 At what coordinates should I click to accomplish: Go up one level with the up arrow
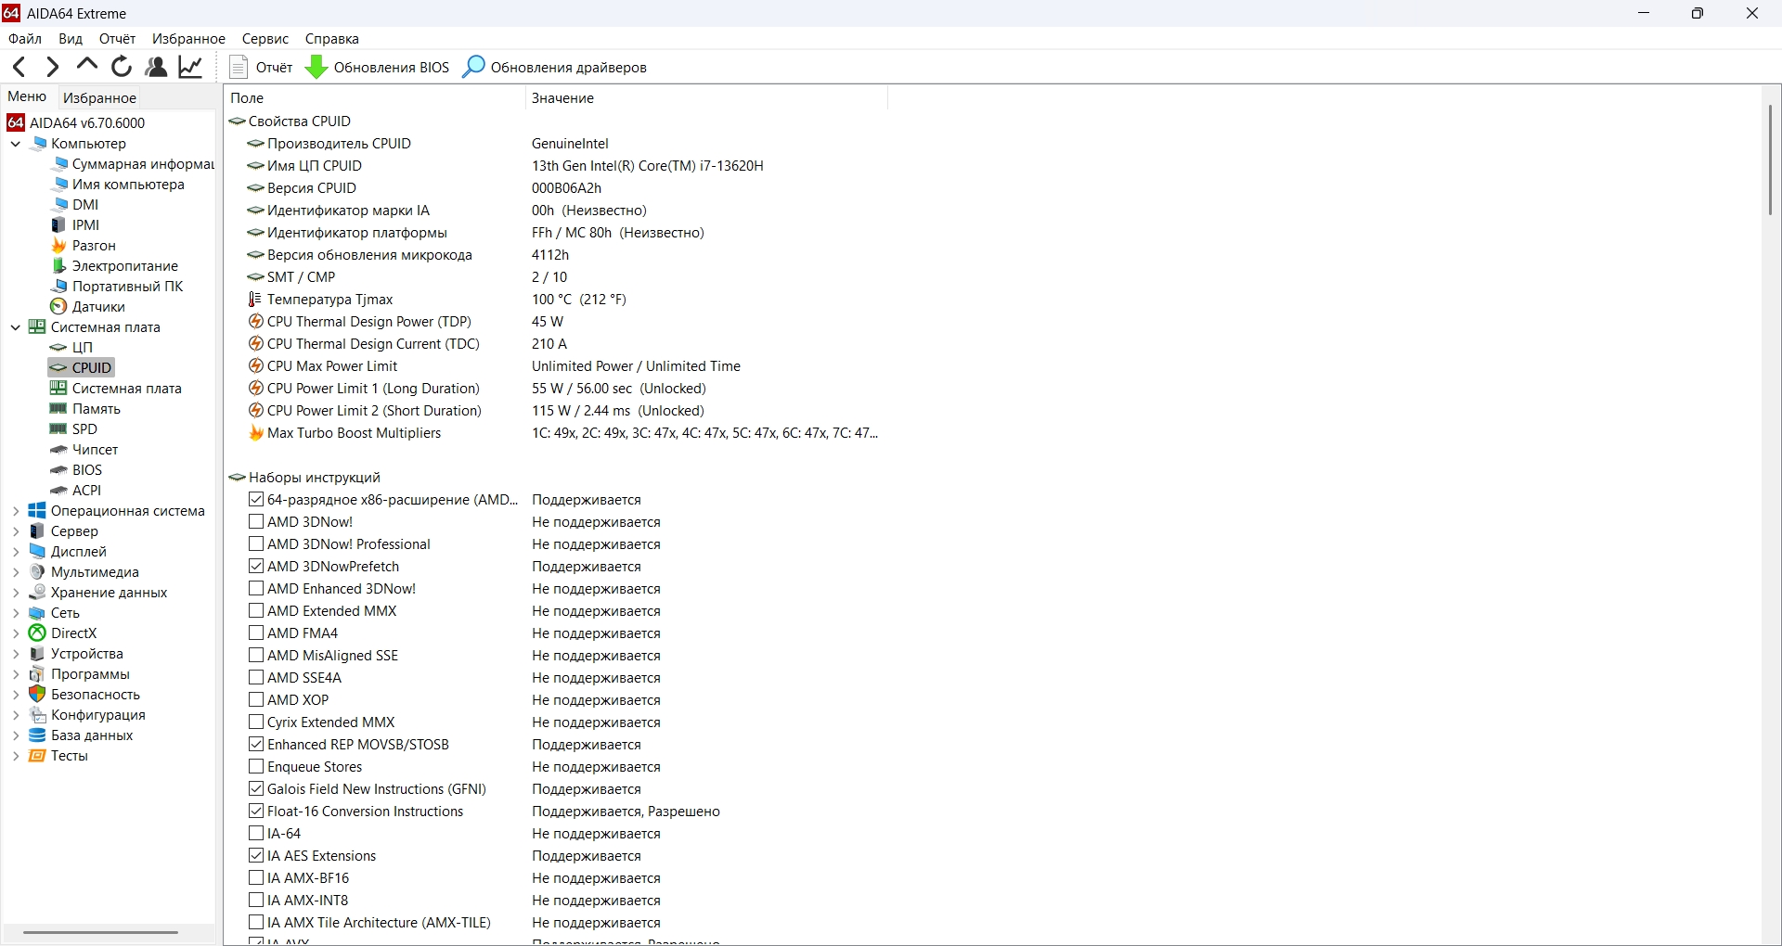click(86, 66)
